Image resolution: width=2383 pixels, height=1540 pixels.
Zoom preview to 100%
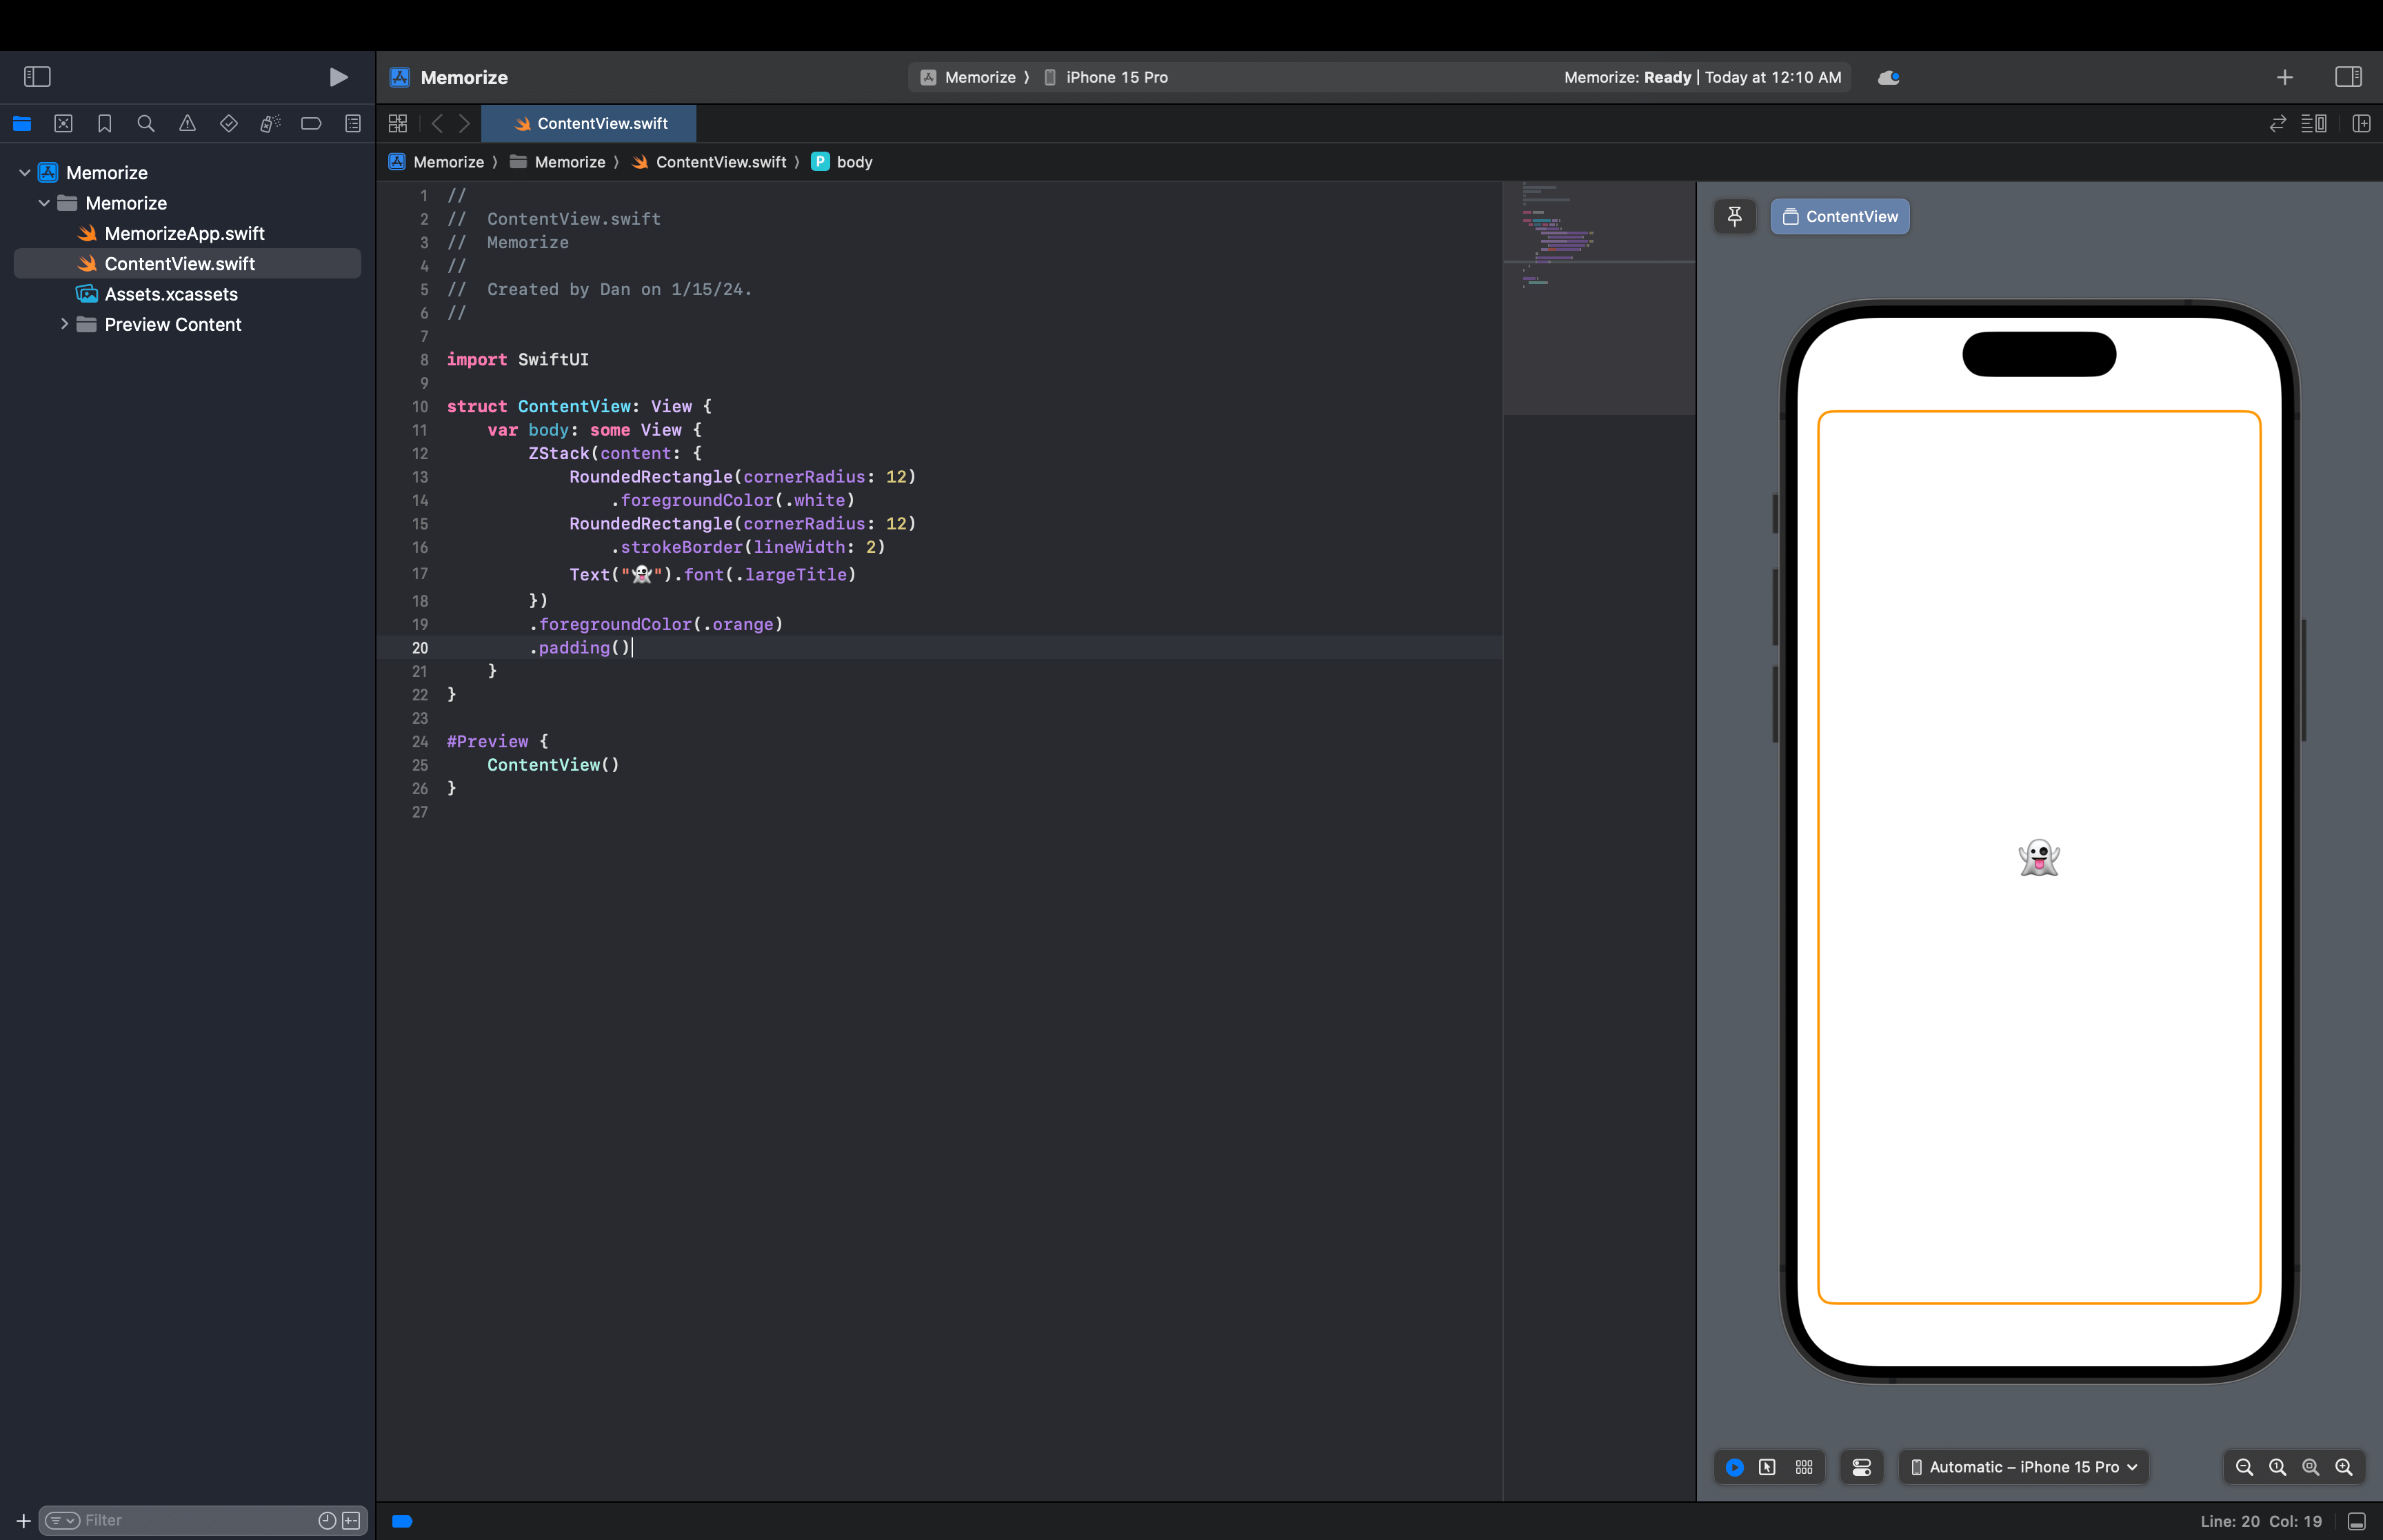2278,1467
